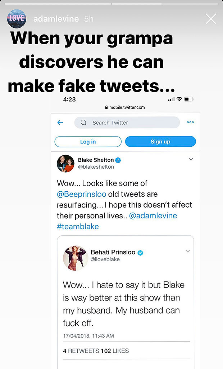This screenshot has width=223, height=369.
Task: Click Behati Prinsloo's verified badge
Action: (x=140, y=253)
